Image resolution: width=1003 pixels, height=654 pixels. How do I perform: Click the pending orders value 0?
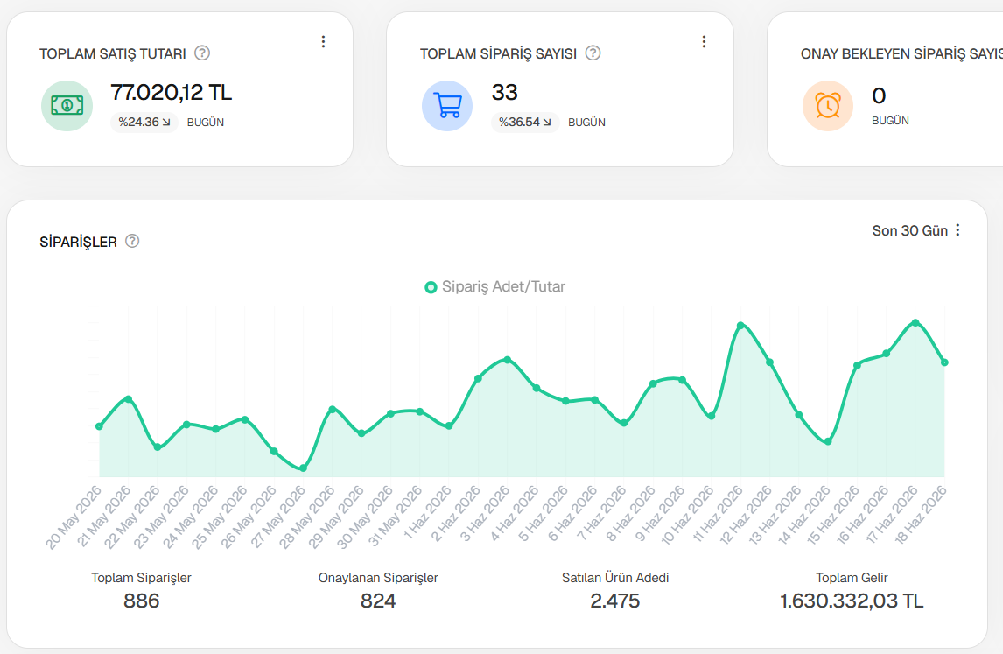[x=879, y=96]
